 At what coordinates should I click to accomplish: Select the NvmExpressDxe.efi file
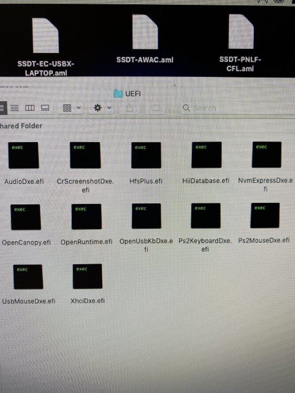(x=266, y=167)
